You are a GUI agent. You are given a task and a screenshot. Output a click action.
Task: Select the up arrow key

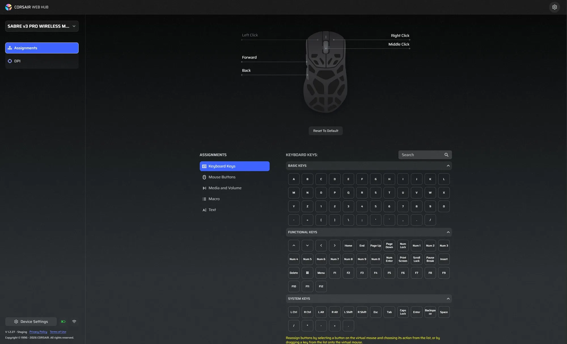[294, 246]
